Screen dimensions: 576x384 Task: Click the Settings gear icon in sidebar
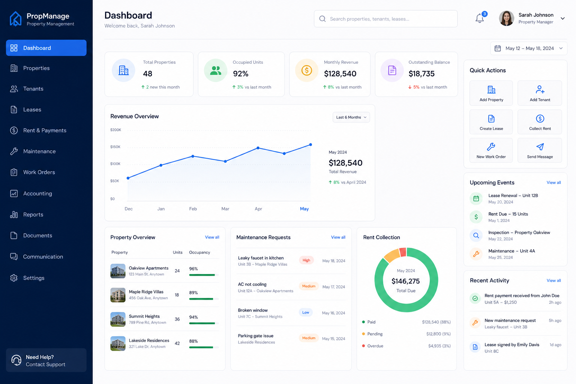coord(14,278)
